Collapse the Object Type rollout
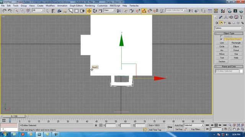Image resolution: width=245 pixels, height=137 pixels. coord(229,33)
